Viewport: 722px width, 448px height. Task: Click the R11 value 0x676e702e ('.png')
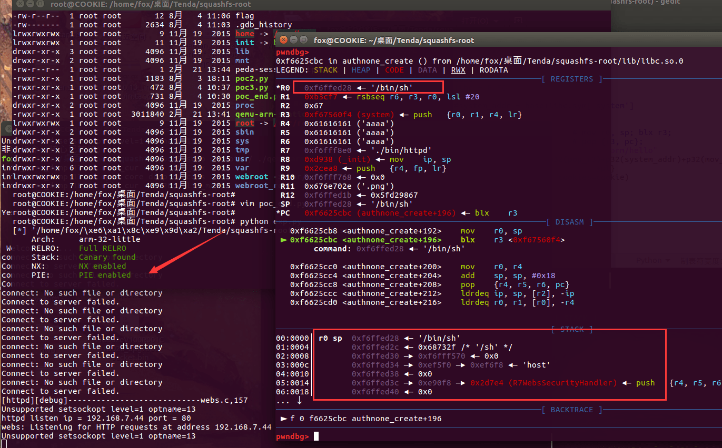[x=349, y=186]
